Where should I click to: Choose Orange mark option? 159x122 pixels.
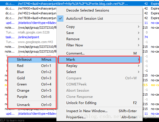(32, 90)
